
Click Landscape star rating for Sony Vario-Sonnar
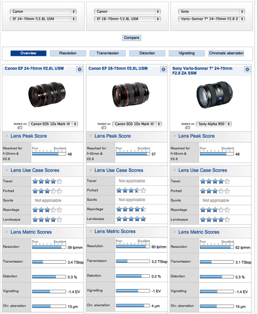point(215,220)
